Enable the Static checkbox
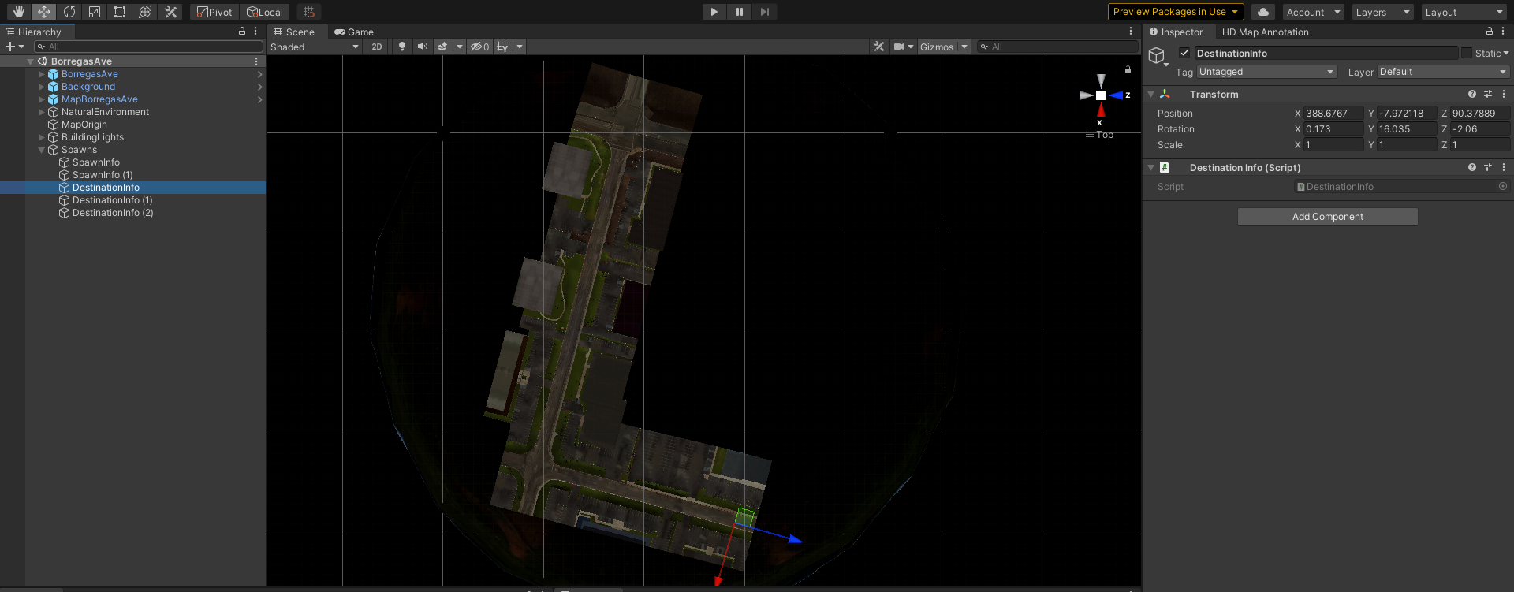This screenshot has width=1514, height=592. (1467, 53)
